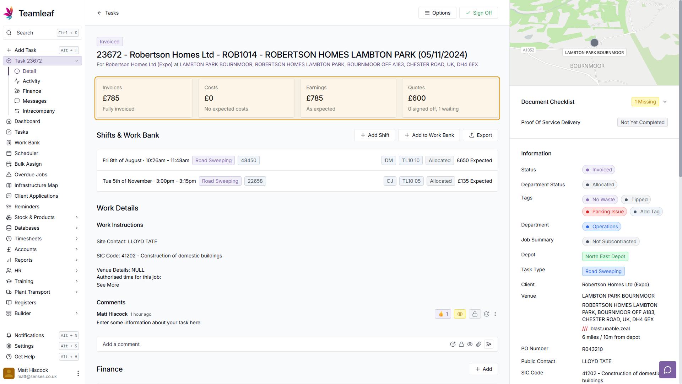Click See More under work instructions
682x384 pixels.
pos(108,285)
